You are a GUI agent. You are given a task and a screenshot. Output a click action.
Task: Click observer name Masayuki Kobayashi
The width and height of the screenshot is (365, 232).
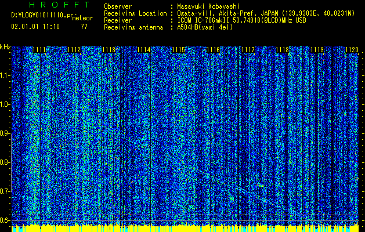point(208,6)
